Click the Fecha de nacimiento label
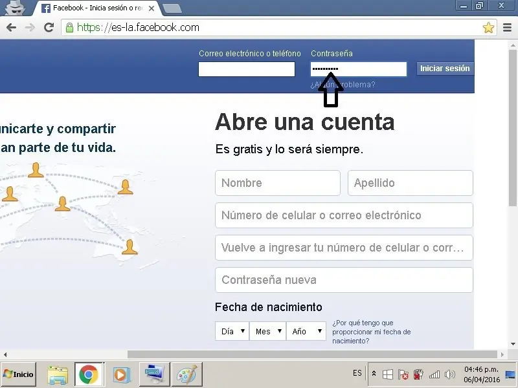The height and width of the screenshot is (388, 518). click(x=268, y=307)
